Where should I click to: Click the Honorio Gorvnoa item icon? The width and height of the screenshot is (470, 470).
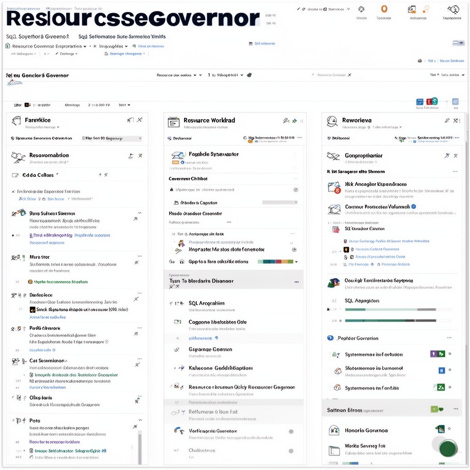334,431
